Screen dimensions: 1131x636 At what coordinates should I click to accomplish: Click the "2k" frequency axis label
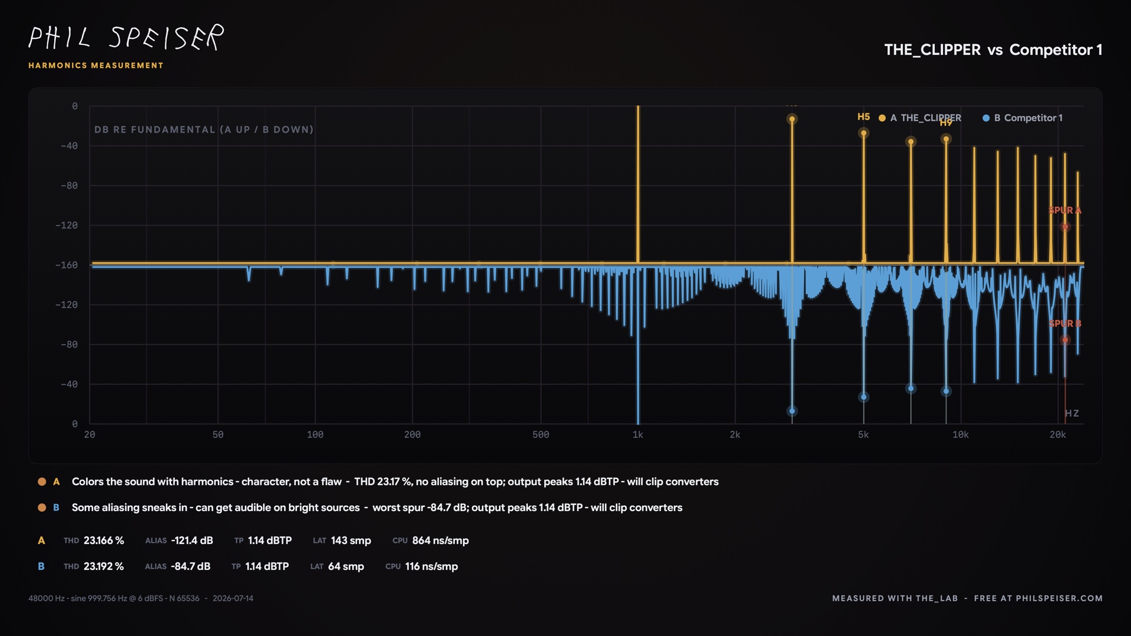735,435
